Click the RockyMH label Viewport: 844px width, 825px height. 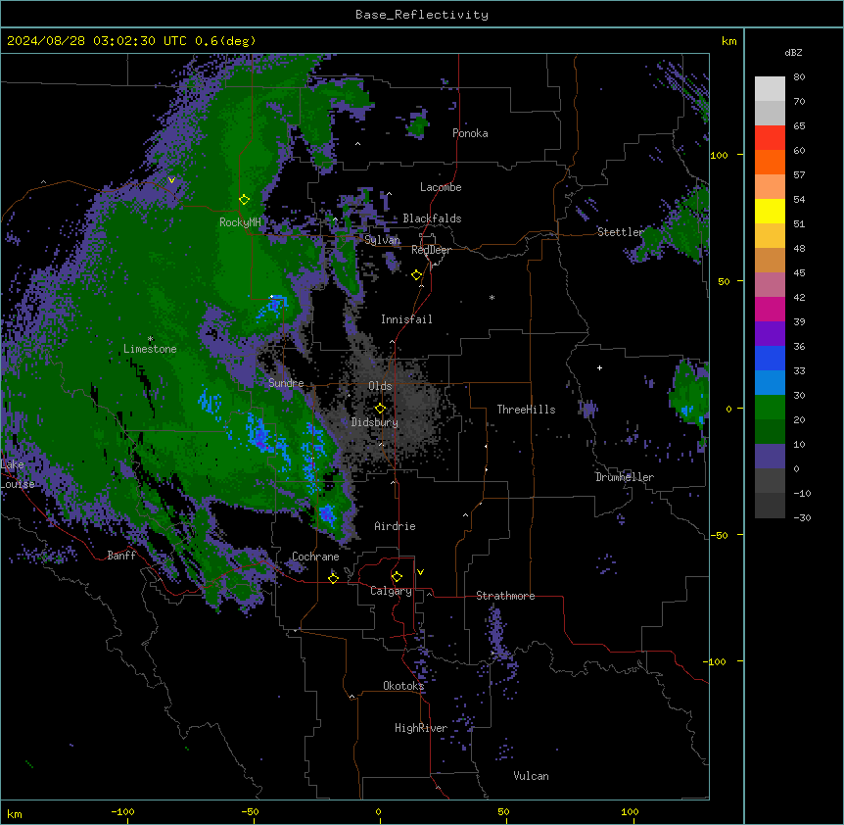[x=240, y=222]
